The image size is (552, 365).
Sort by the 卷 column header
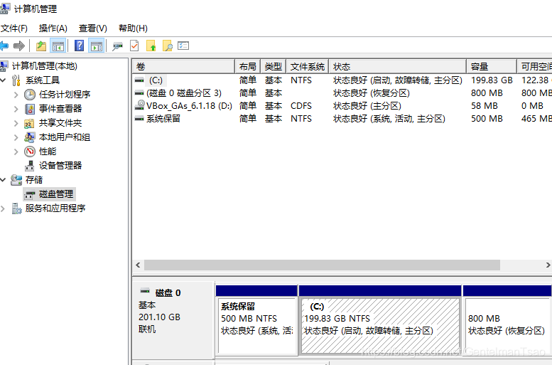pyautogui.click(x=183, y=66)
